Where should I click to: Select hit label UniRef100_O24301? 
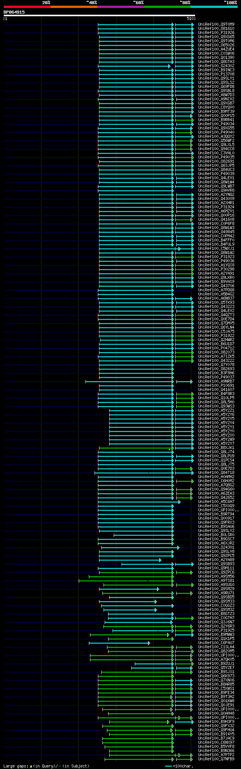[x=216, y=547]
